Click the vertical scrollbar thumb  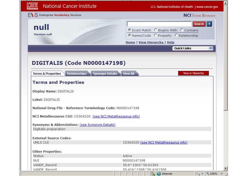click(x=226, y=58)
